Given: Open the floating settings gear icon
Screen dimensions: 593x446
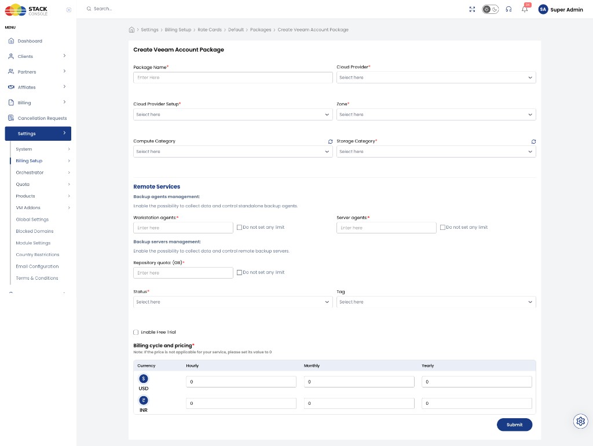Looking at the screenshot, I should (x=580, y=421).
